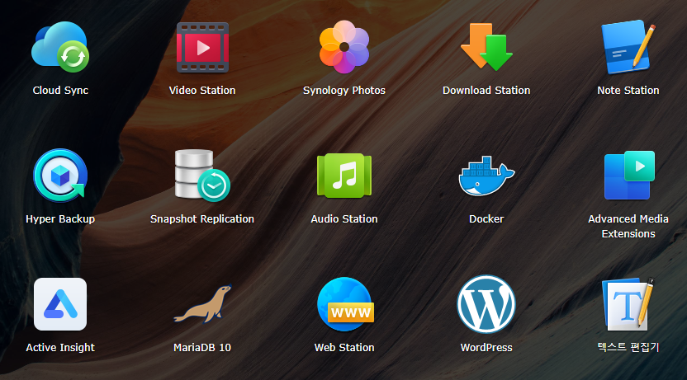The height and width of the screenshot is (380, 687).
Task: Click the "Advanced Media Extensions" label
Action: pos(628,226)
